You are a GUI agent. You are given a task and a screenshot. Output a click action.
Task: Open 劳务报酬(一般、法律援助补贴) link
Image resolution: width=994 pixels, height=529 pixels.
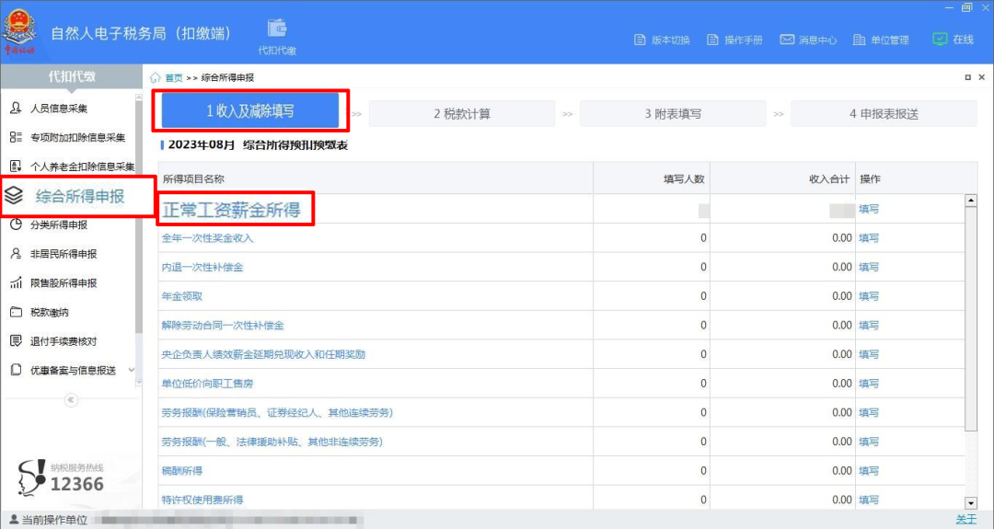272,443
